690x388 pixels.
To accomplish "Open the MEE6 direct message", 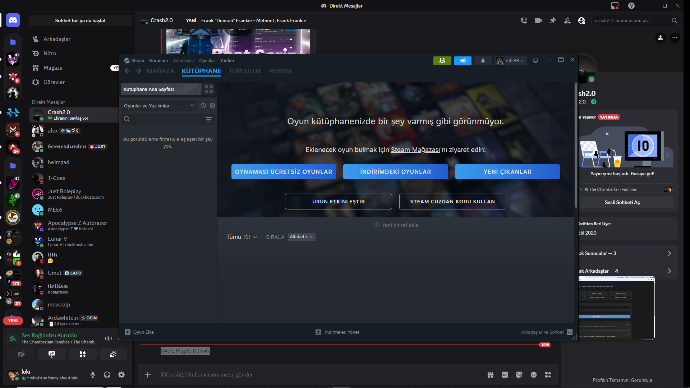I will click(74, 210).
